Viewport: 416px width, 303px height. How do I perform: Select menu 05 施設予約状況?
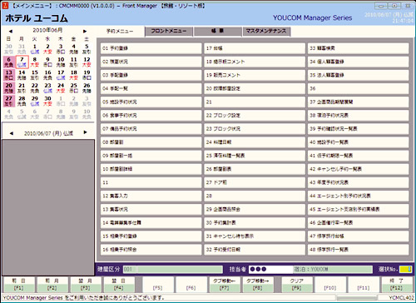pyautogui.click(x=151, y=102)
